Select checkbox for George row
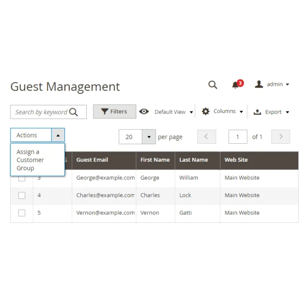 [x=22, y=178]
